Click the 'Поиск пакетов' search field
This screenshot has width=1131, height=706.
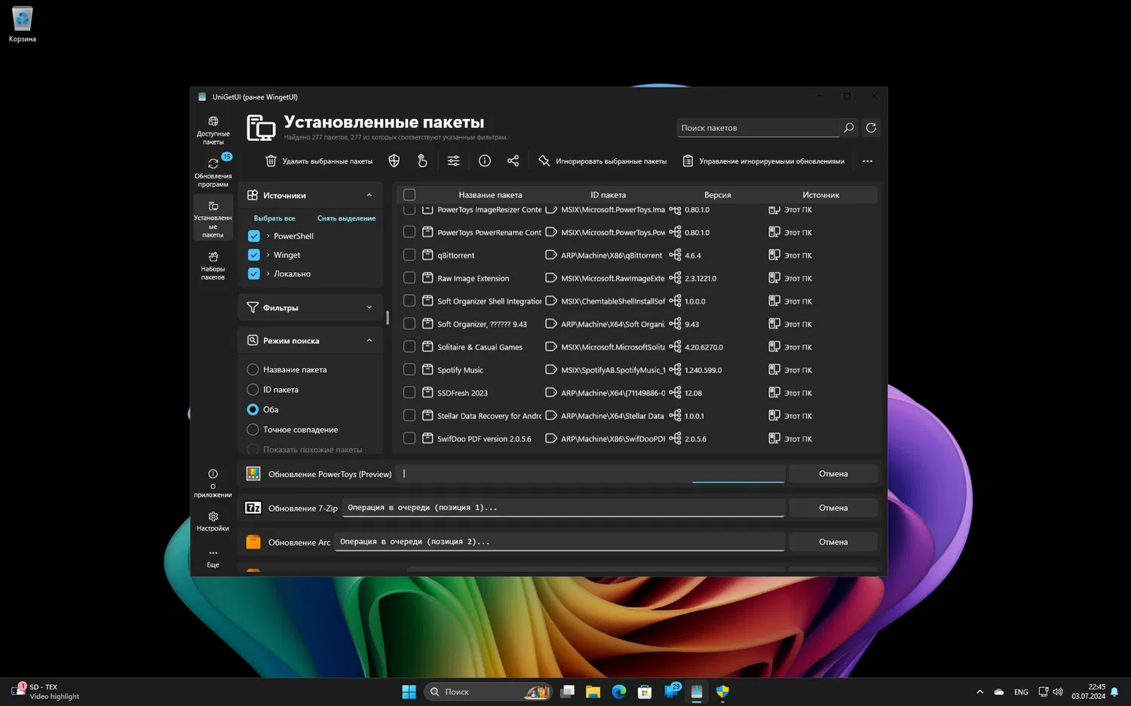coord(757,128)
